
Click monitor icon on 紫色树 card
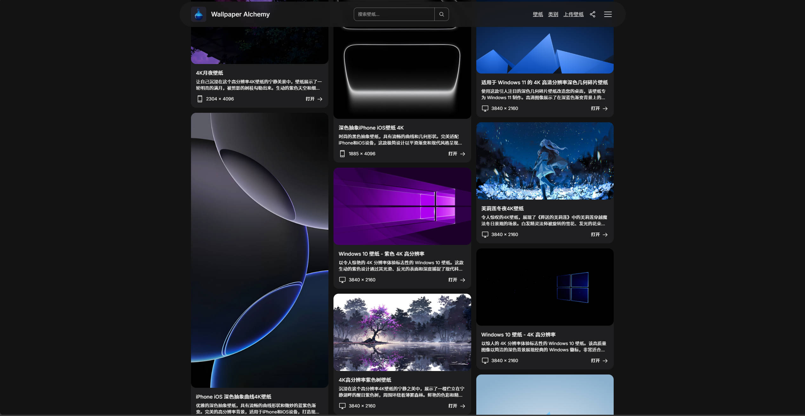click(x=342, y=406)
